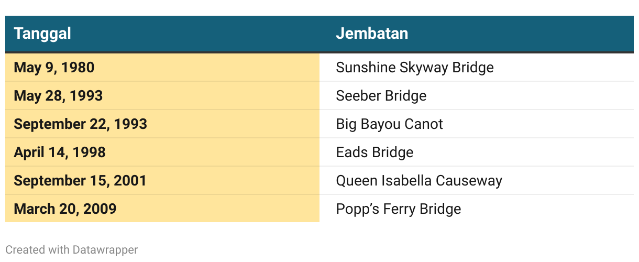Click the Eads Bridge entry

pyautogui.click(x=375, y=152)
